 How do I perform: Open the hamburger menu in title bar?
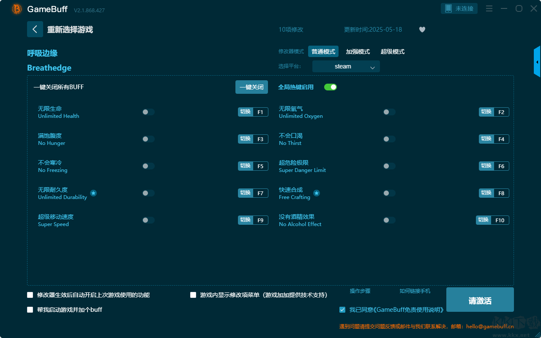489,8
